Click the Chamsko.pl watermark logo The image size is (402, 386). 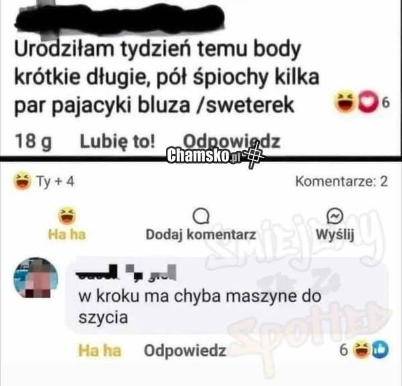click(x=215, y=155)
